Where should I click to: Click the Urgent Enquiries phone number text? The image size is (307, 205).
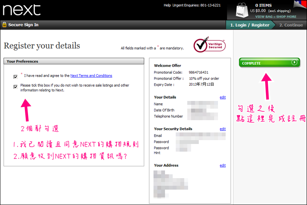click(x=196, y=5)
